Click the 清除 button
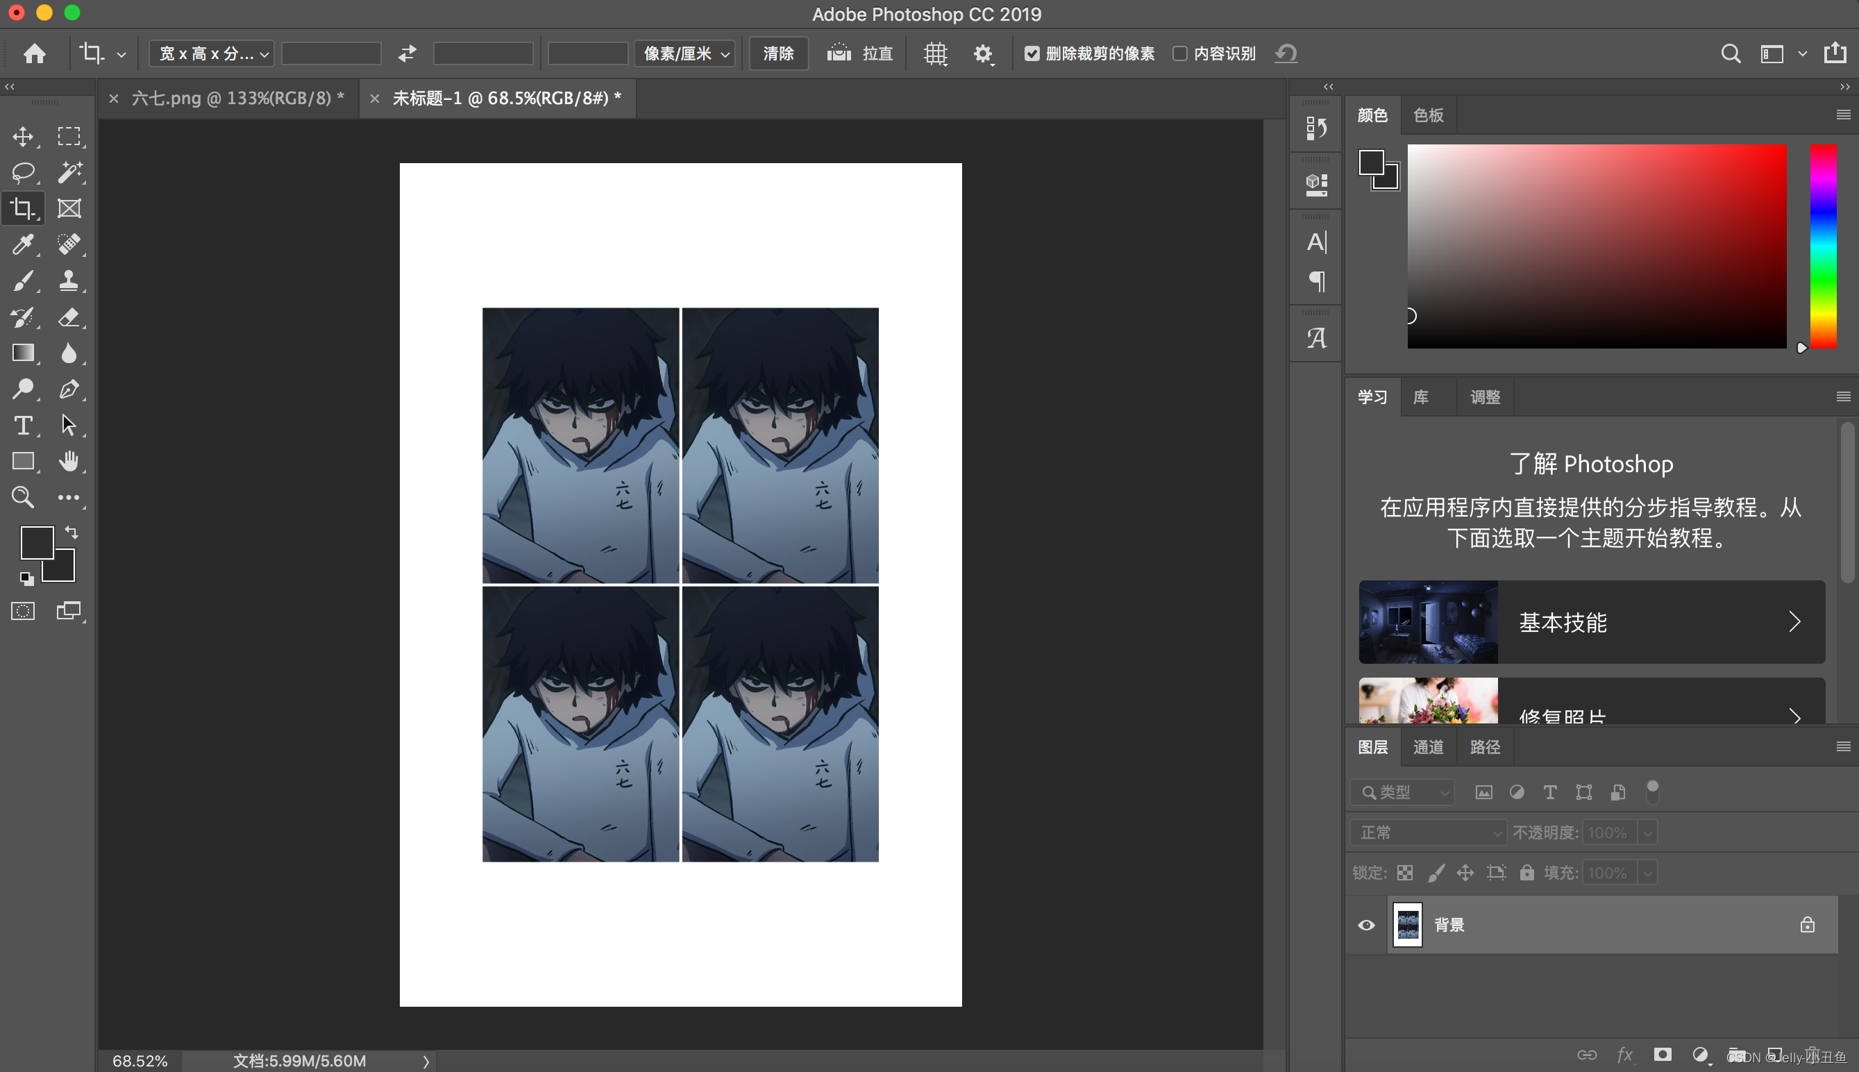The width and height of the screenshot is (1859, 1072). coord(778,53)
